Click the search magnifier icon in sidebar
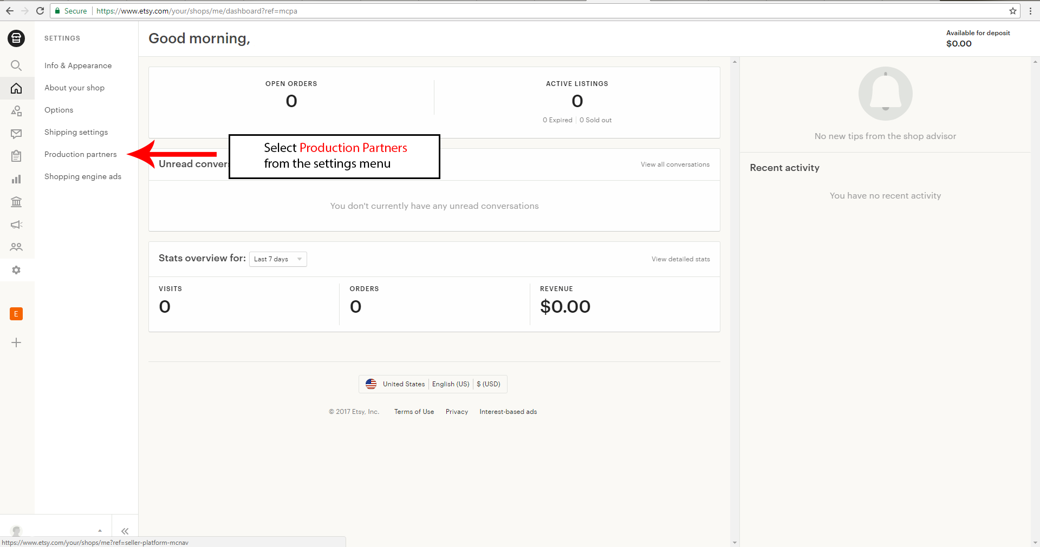The height and width of the screenshot is (547, 1040). click(x=16, y=65)
